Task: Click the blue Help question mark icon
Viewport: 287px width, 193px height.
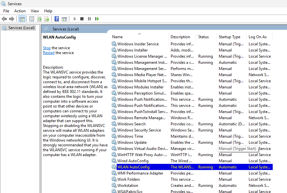Action: point(57,19)
